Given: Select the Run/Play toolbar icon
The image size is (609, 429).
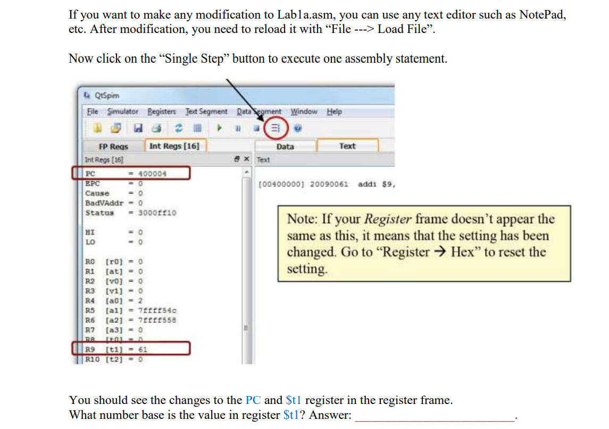Looking at the screenshot, I should point(218,128).
